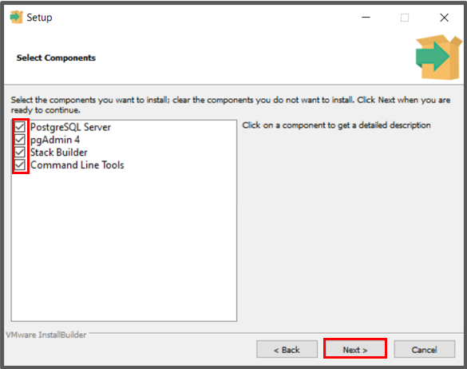Clear the Stack Builder checkbox

pyautogui.click(x=20, y=152)
